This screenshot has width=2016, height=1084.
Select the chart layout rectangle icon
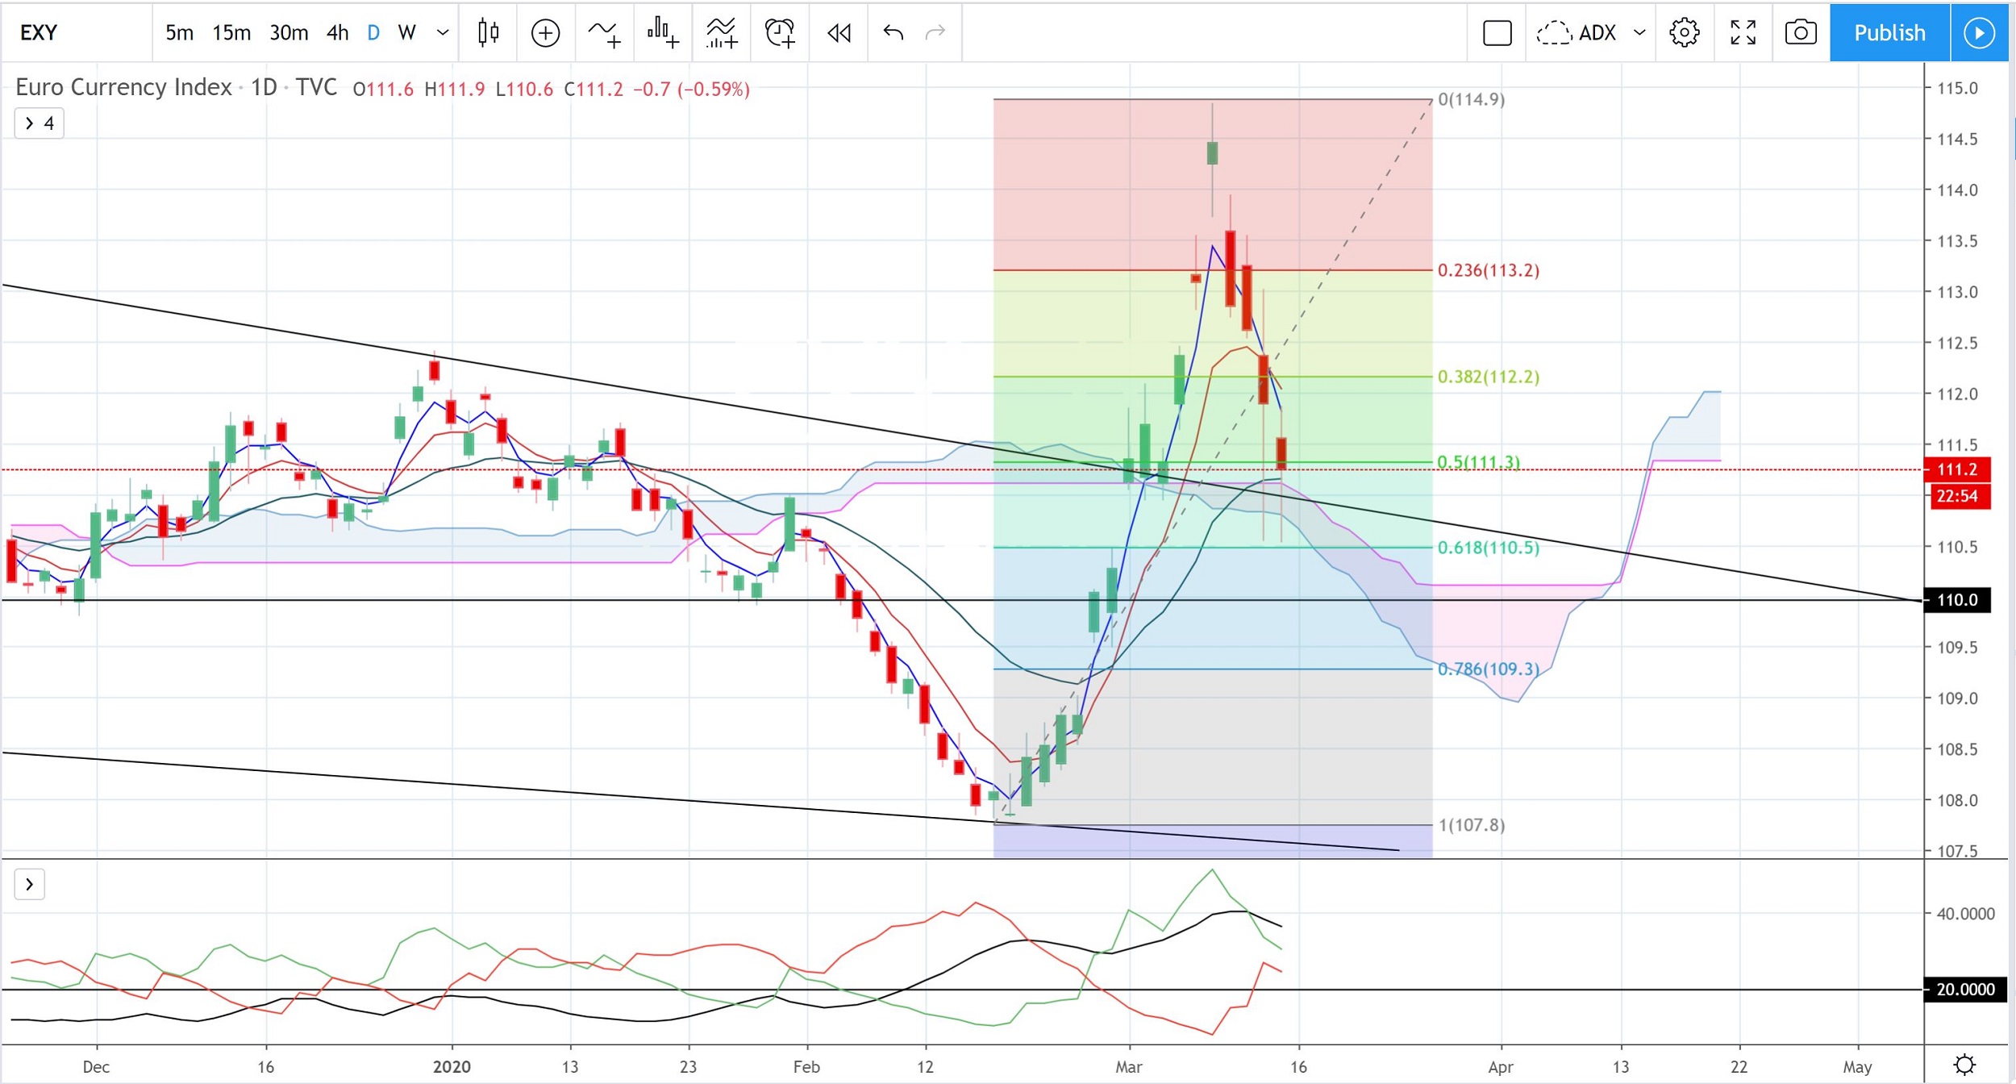pos(1497,32)
